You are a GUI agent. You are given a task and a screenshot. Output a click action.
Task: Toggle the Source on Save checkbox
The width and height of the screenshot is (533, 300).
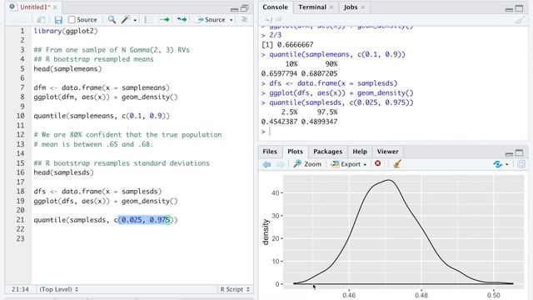(x=72, y=20)
